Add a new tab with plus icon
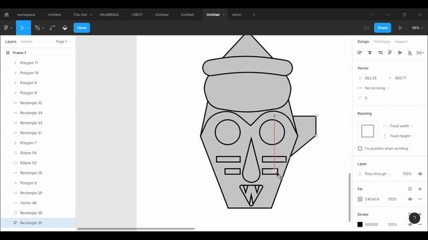 (x=254, y=15)
